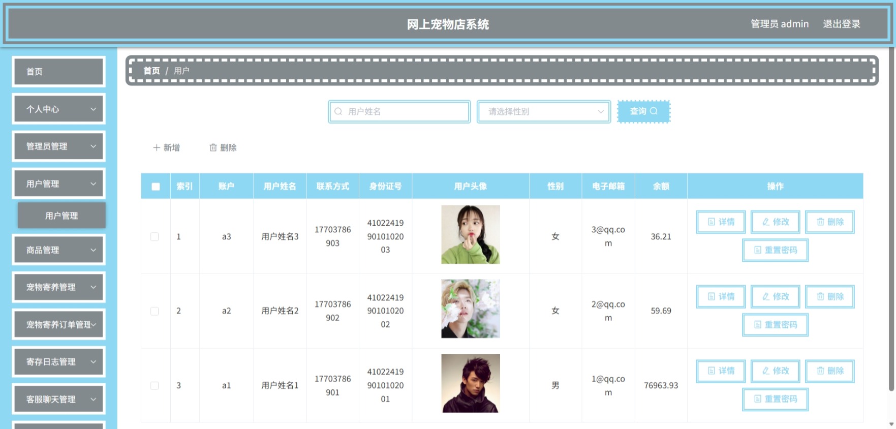Click avatar photo of 用户姓名3
This screenshot has height=429, width=896.
pyautogui.click(x=471, y=234)
